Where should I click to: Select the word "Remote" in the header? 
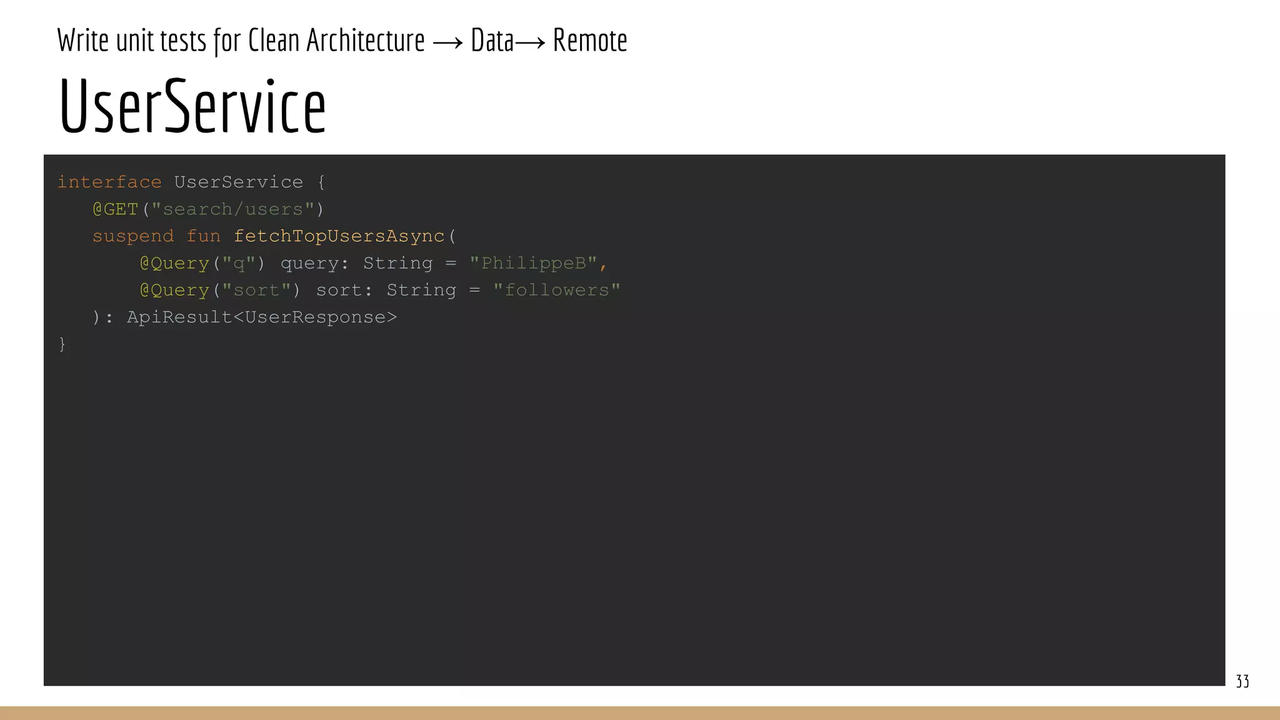click(590, 41)
